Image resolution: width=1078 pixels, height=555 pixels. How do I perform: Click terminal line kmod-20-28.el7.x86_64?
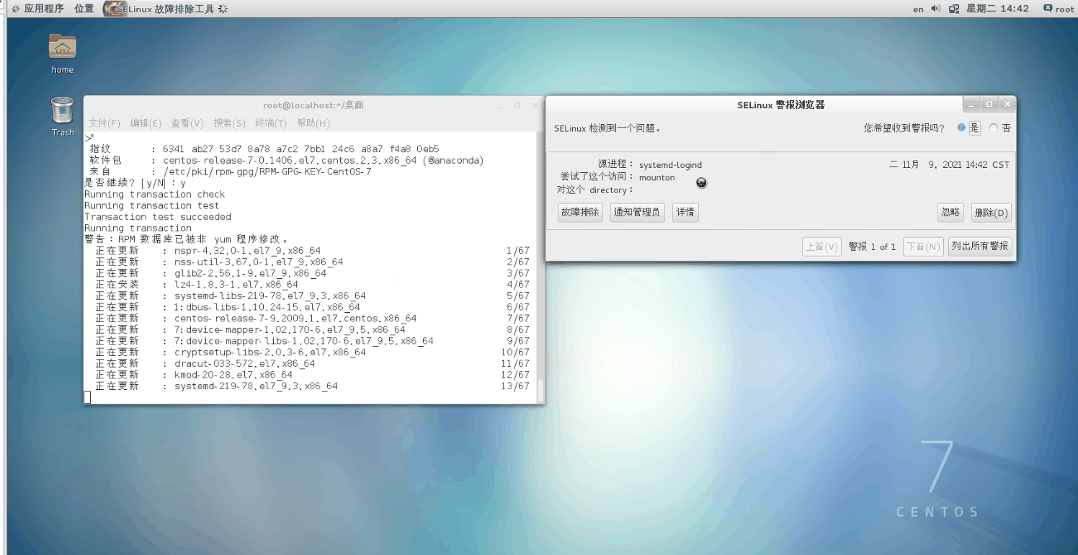click(233, 375)
